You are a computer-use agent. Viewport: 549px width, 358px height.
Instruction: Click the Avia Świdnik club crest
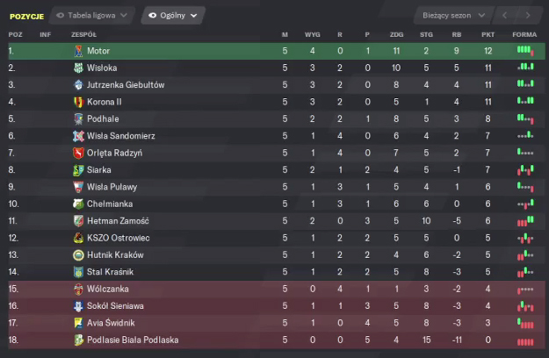79,323
